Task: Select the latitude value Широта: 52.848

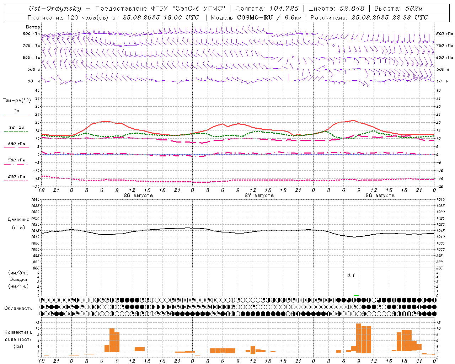Action: [337, 9]
